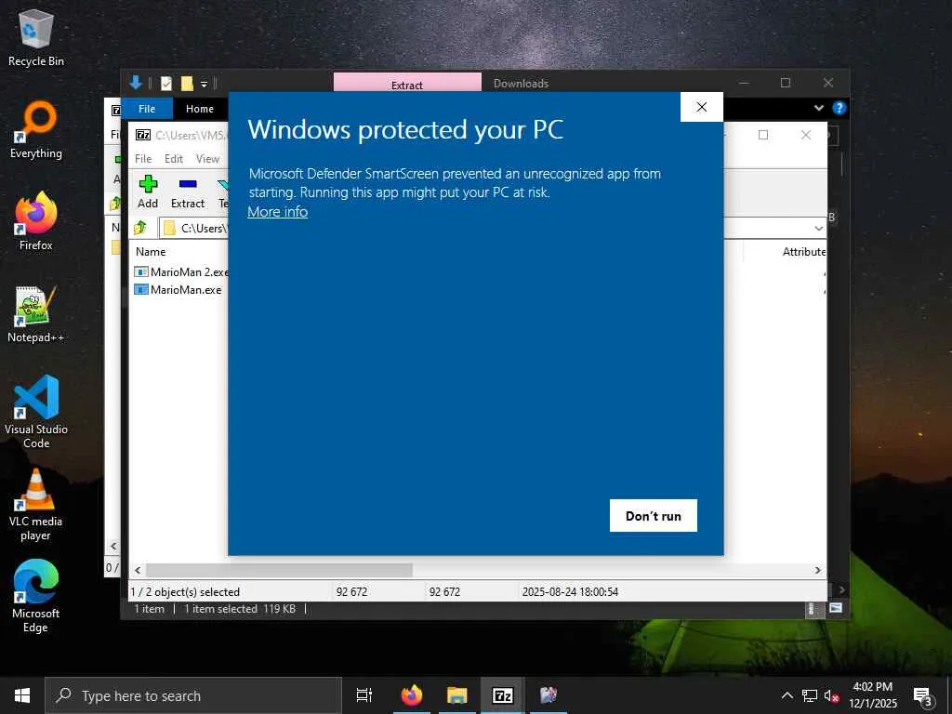Open the Notepad++ desktop shortcut
This screenshot has width=952, height=714.
point(36,314)
